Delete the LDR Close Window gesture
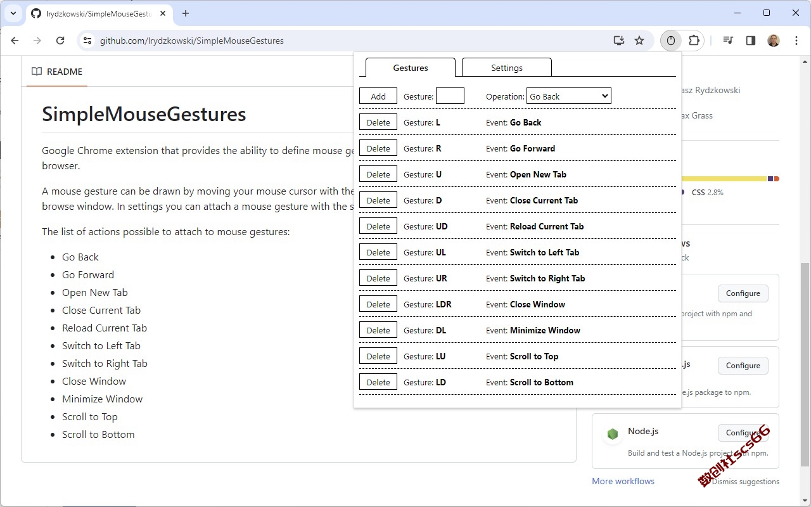This screenshot has height=507, width=811. pos(378,304)
